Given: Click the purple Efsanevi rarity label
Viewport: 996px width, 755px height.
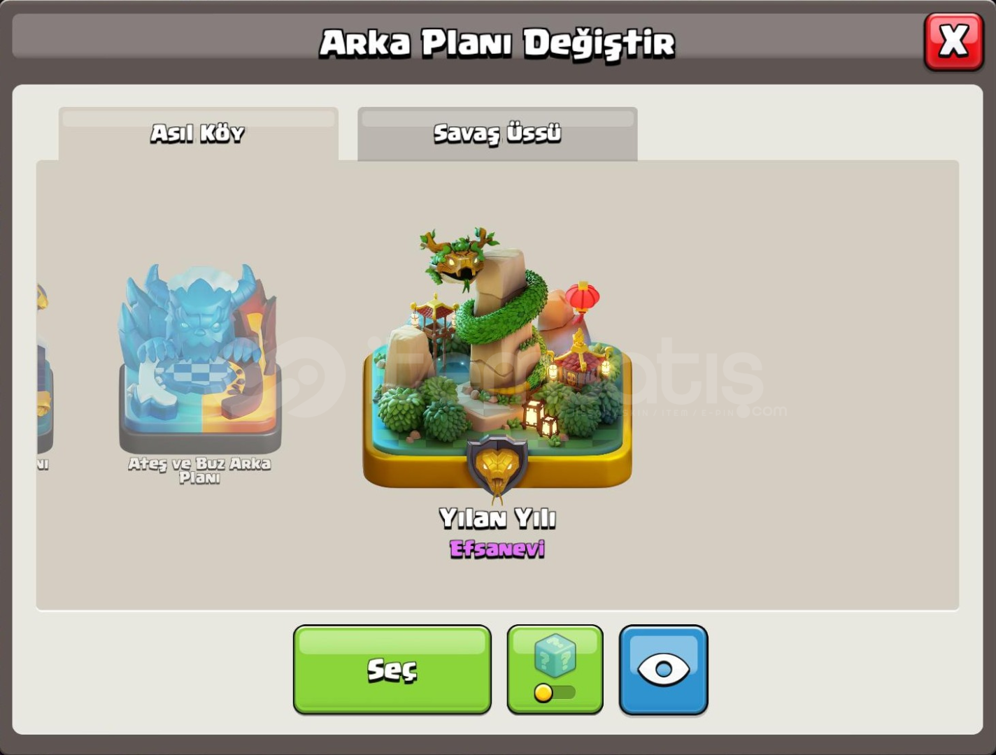Looking at the screenshot, I should point(497,549).
